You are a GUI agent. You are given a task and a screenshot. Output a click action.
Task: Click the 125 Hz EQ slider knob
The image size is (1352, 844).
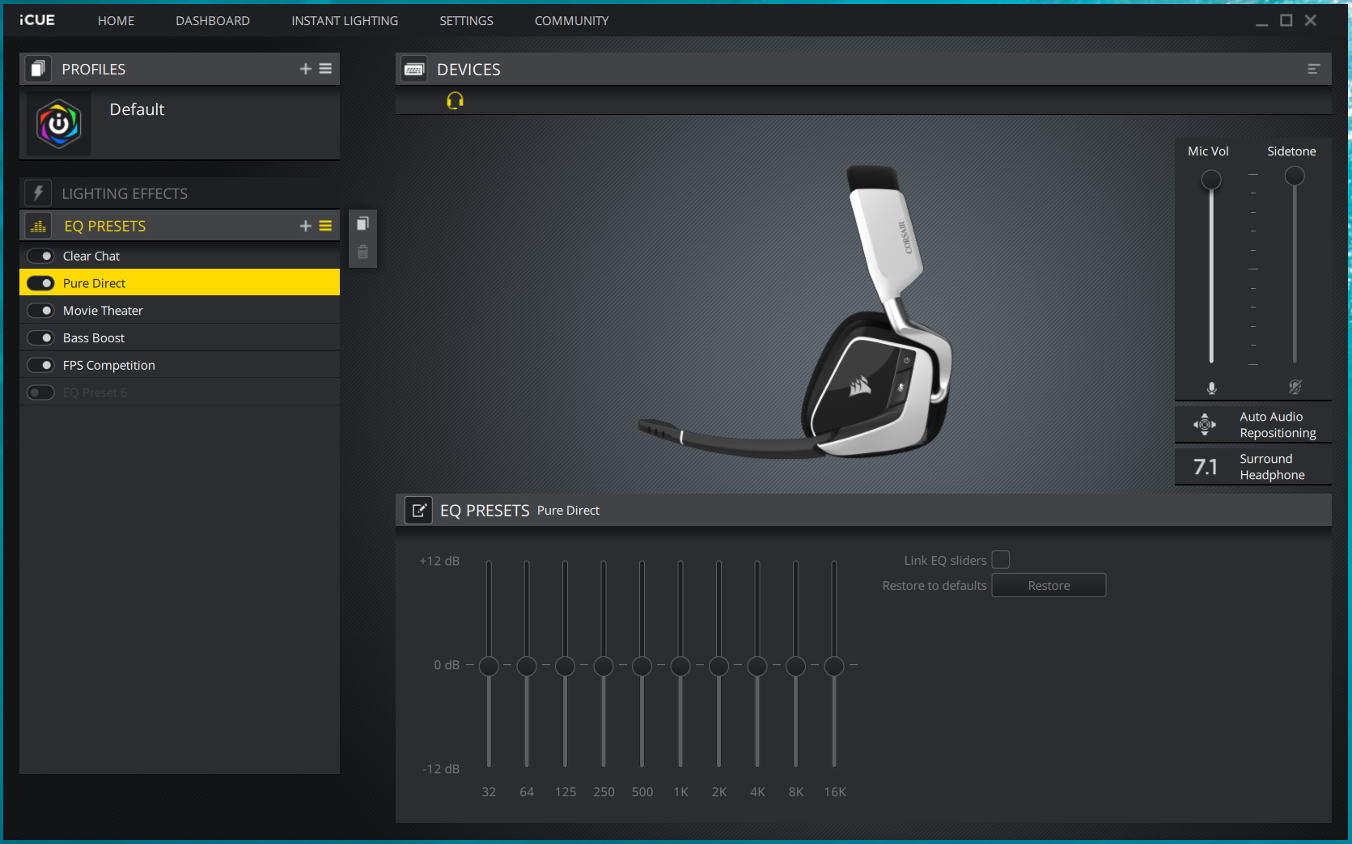pos(565,666)
